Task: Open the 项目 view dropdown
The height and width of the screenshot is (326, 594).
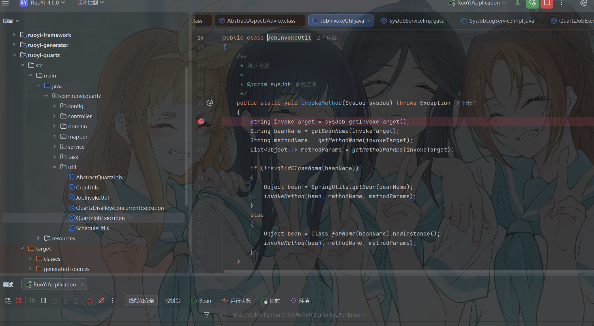Action: 11,21
